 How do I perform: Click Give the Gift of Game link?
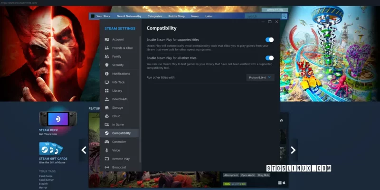(x=52, y=162)
